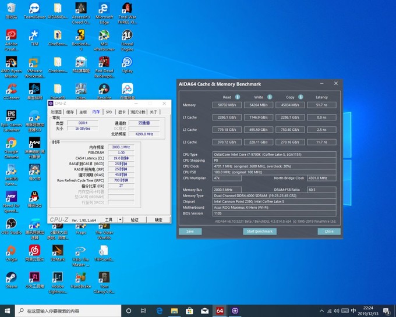
Task: Open VMware Workstation desktop icon
Action: pyautogui.click(x=34, y=67)
